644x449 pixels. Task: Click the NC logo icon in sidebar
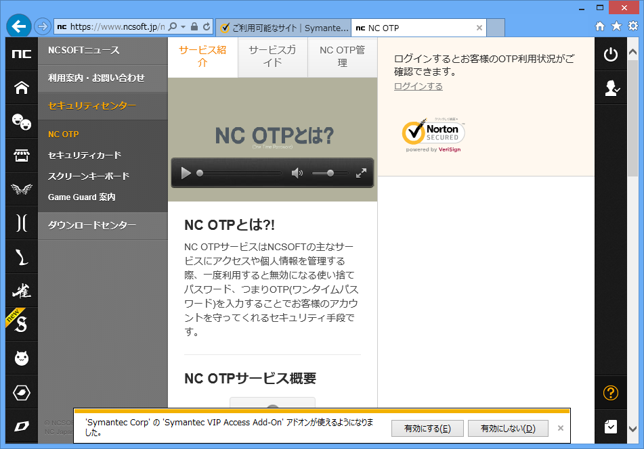[22, 53]
